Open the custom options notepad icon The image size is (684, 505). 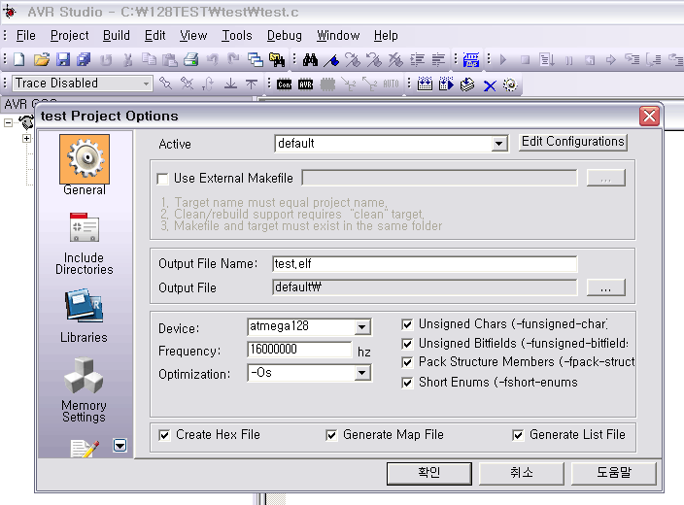[x=85, y=449]
